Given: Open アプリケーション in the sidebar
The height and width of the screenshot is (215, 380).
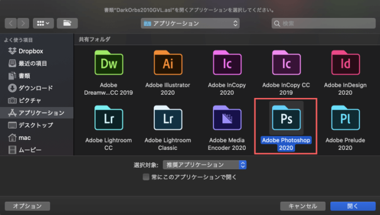Looking at the screenshot, I should click(36, 113).
